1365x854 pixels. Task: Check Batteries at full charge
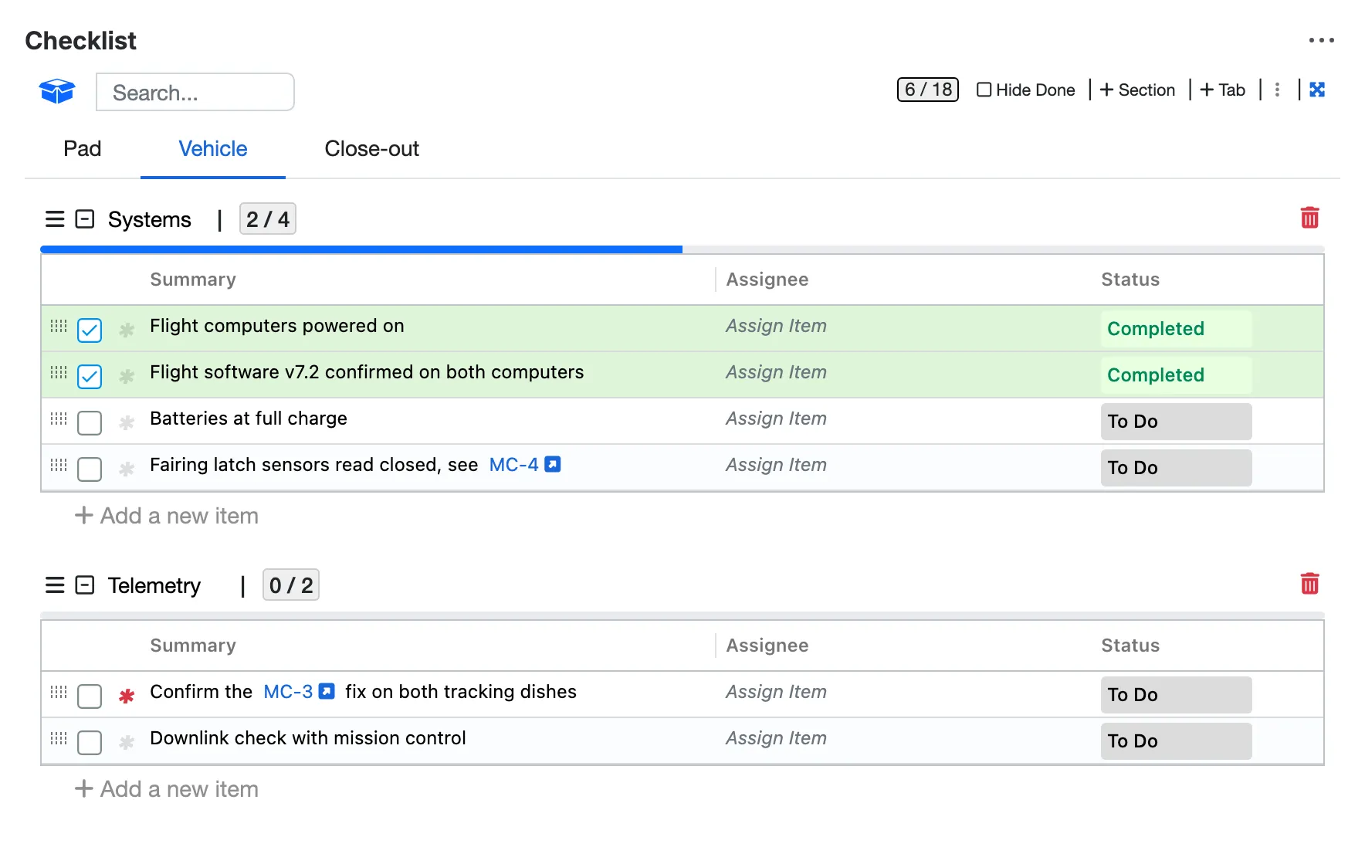tap(90, 423)
